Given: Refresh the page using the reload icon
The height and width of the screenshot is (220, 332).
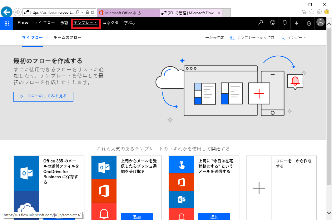Looking at the screenshot, I should tap(92, 12).
